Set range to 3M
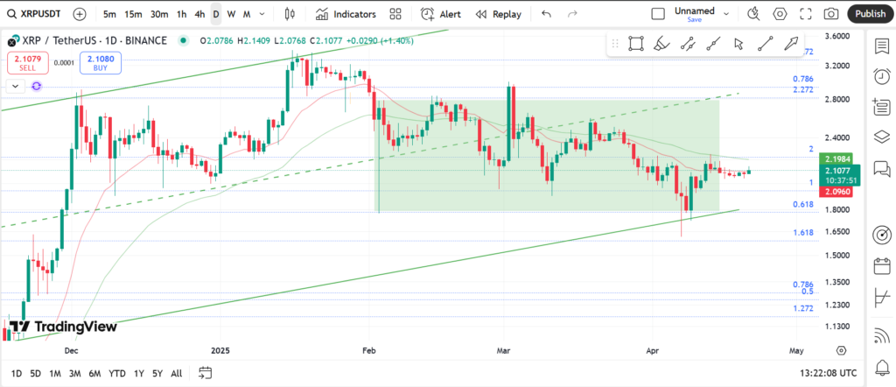Image resolution: width=896 pixels, height=387 pixels. pos(74,373)
